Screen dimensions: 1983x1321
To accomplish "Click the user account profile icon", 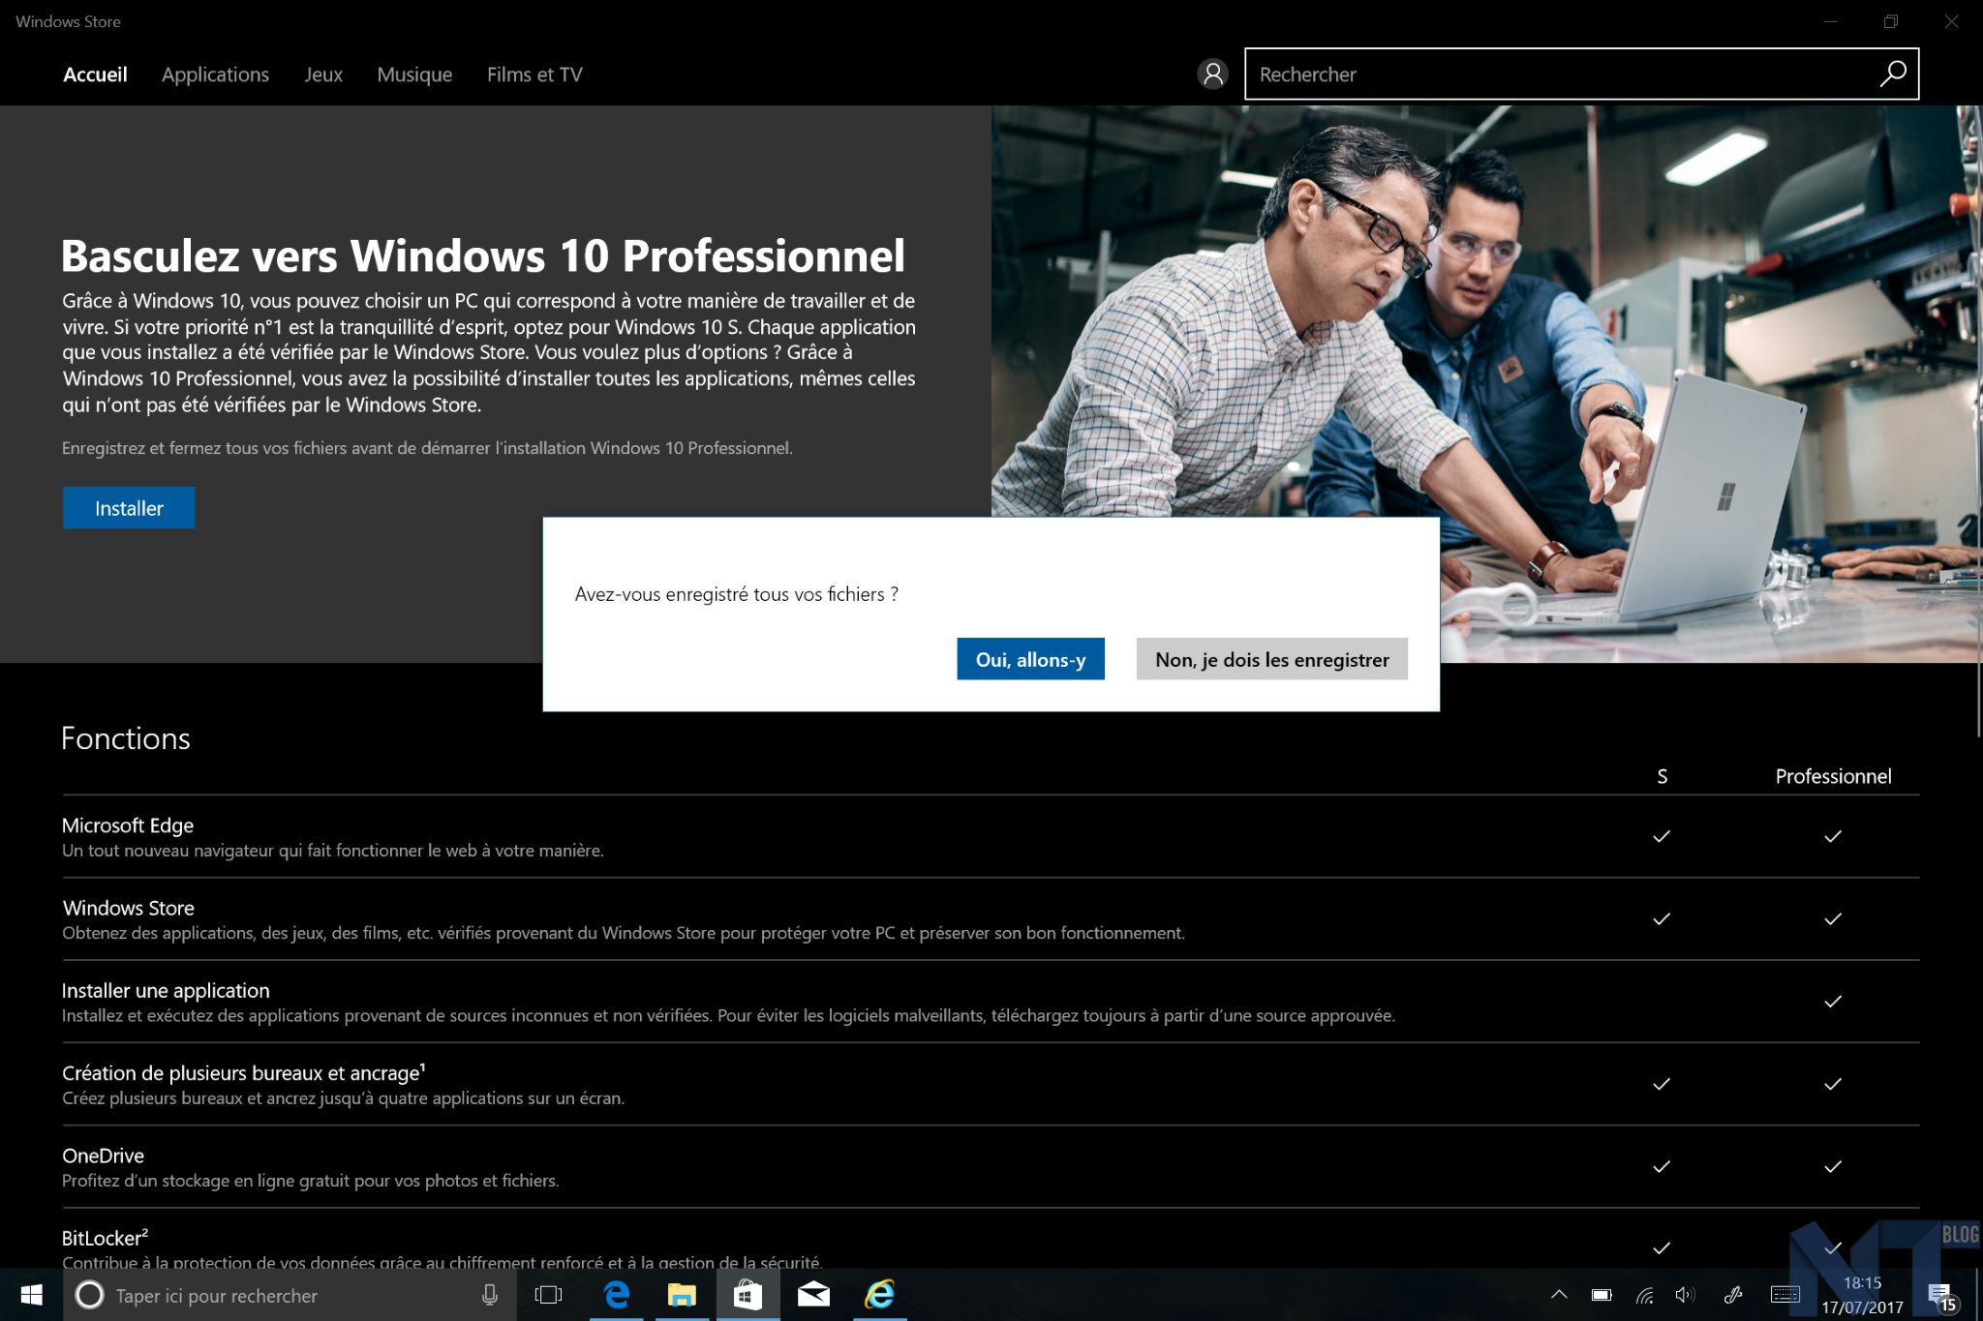I will [x=1212, y=75].
